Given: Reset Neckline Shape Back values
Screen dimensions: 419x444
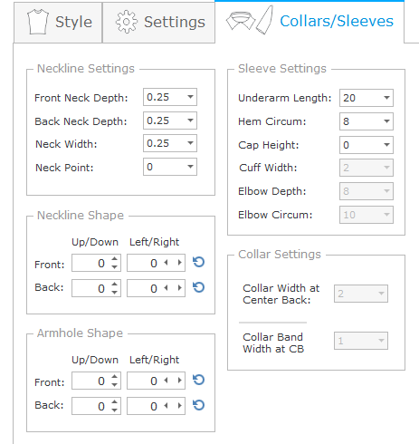Looking at the screenshot, I should click(199, 287).
